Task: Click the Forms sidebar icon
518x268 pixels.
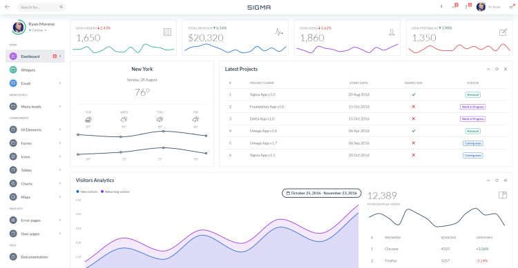Action: [x=13, y=143]
